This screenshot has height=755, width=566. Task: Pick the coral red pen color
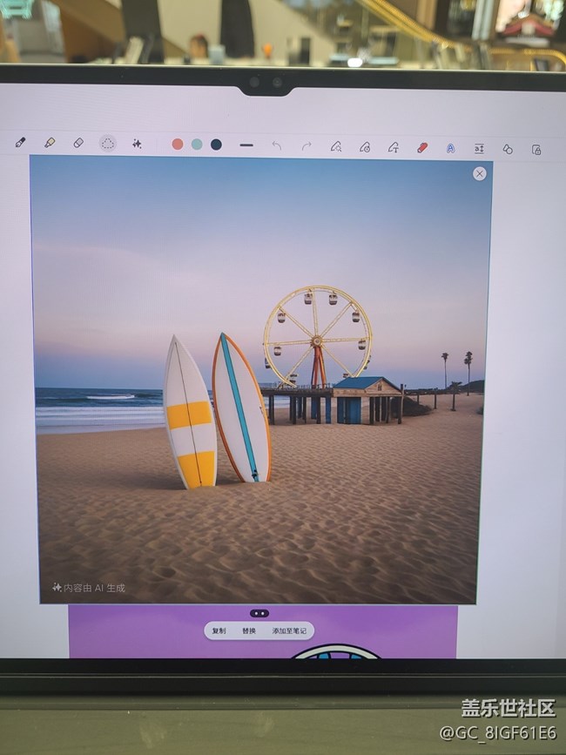click(178, 144)
